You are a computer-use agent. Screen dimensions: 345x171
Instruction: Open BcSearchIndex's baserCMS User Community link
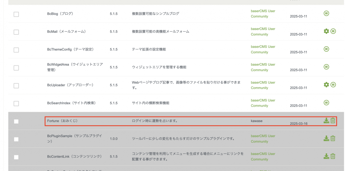(x=263, y=103)
